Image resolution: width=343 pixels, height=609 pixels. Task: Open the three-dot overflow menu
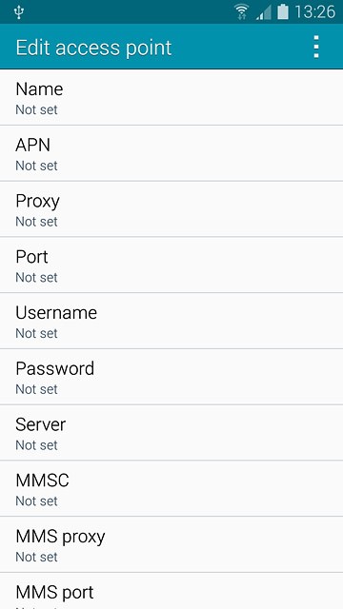(316, 47)
